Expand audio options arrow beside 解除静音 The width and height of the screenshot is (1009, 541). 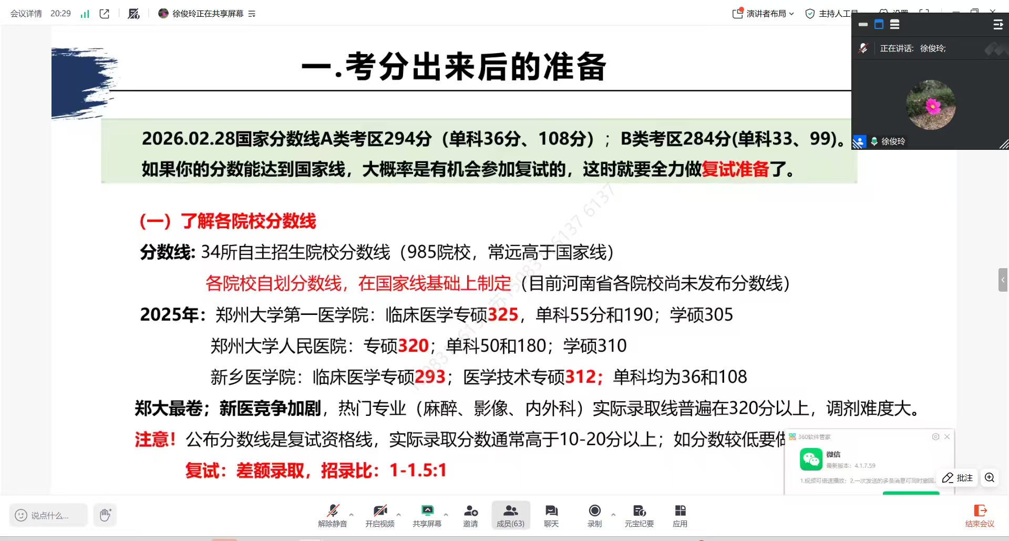tap(351, 515)
